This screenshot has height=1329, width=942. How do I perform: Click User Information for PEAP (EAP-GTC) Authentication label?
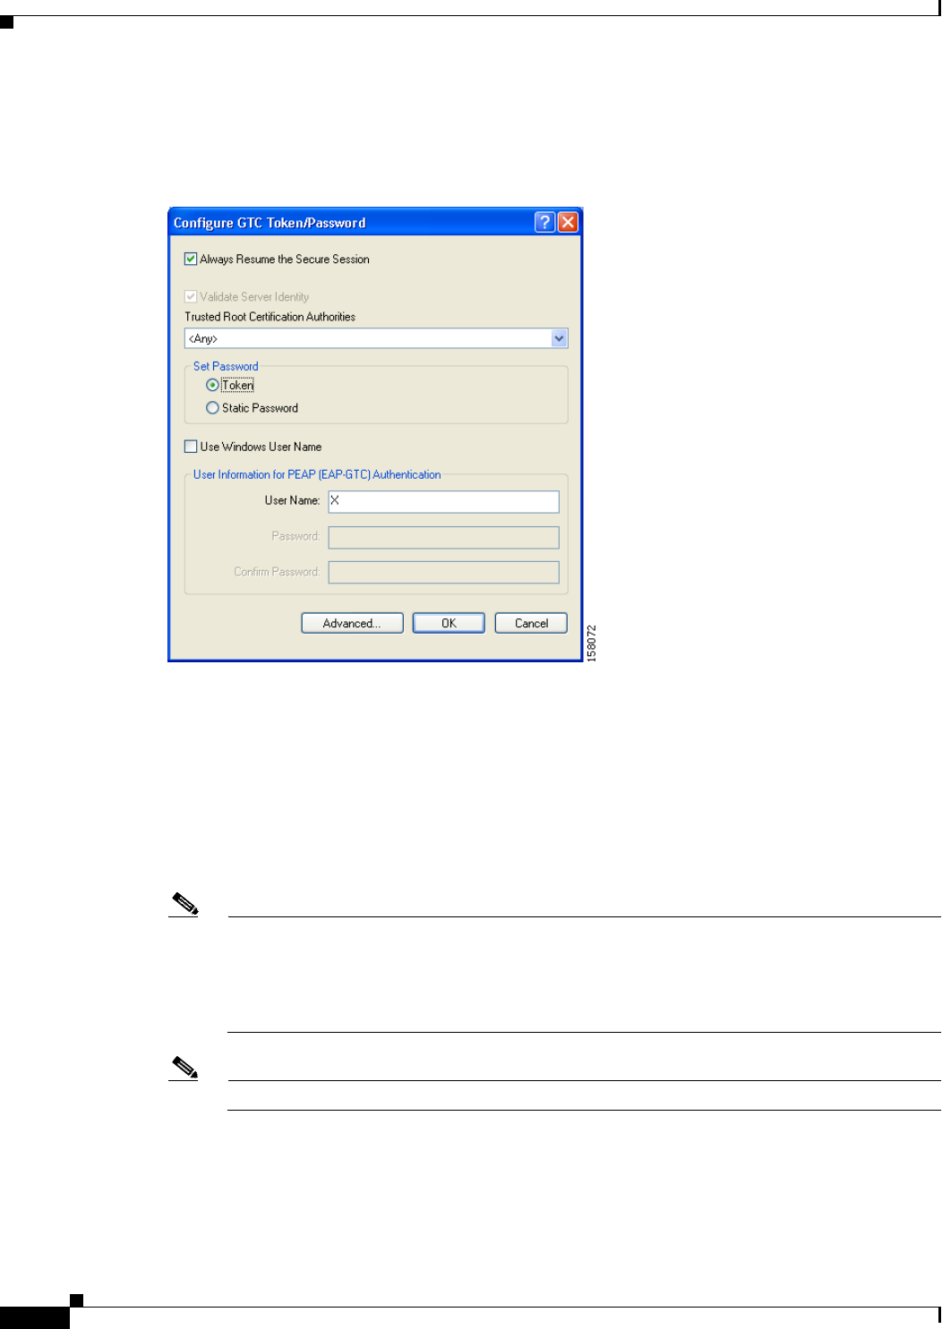coord(317,474)
